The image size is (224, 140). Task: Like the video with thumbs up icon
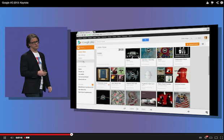207,3
